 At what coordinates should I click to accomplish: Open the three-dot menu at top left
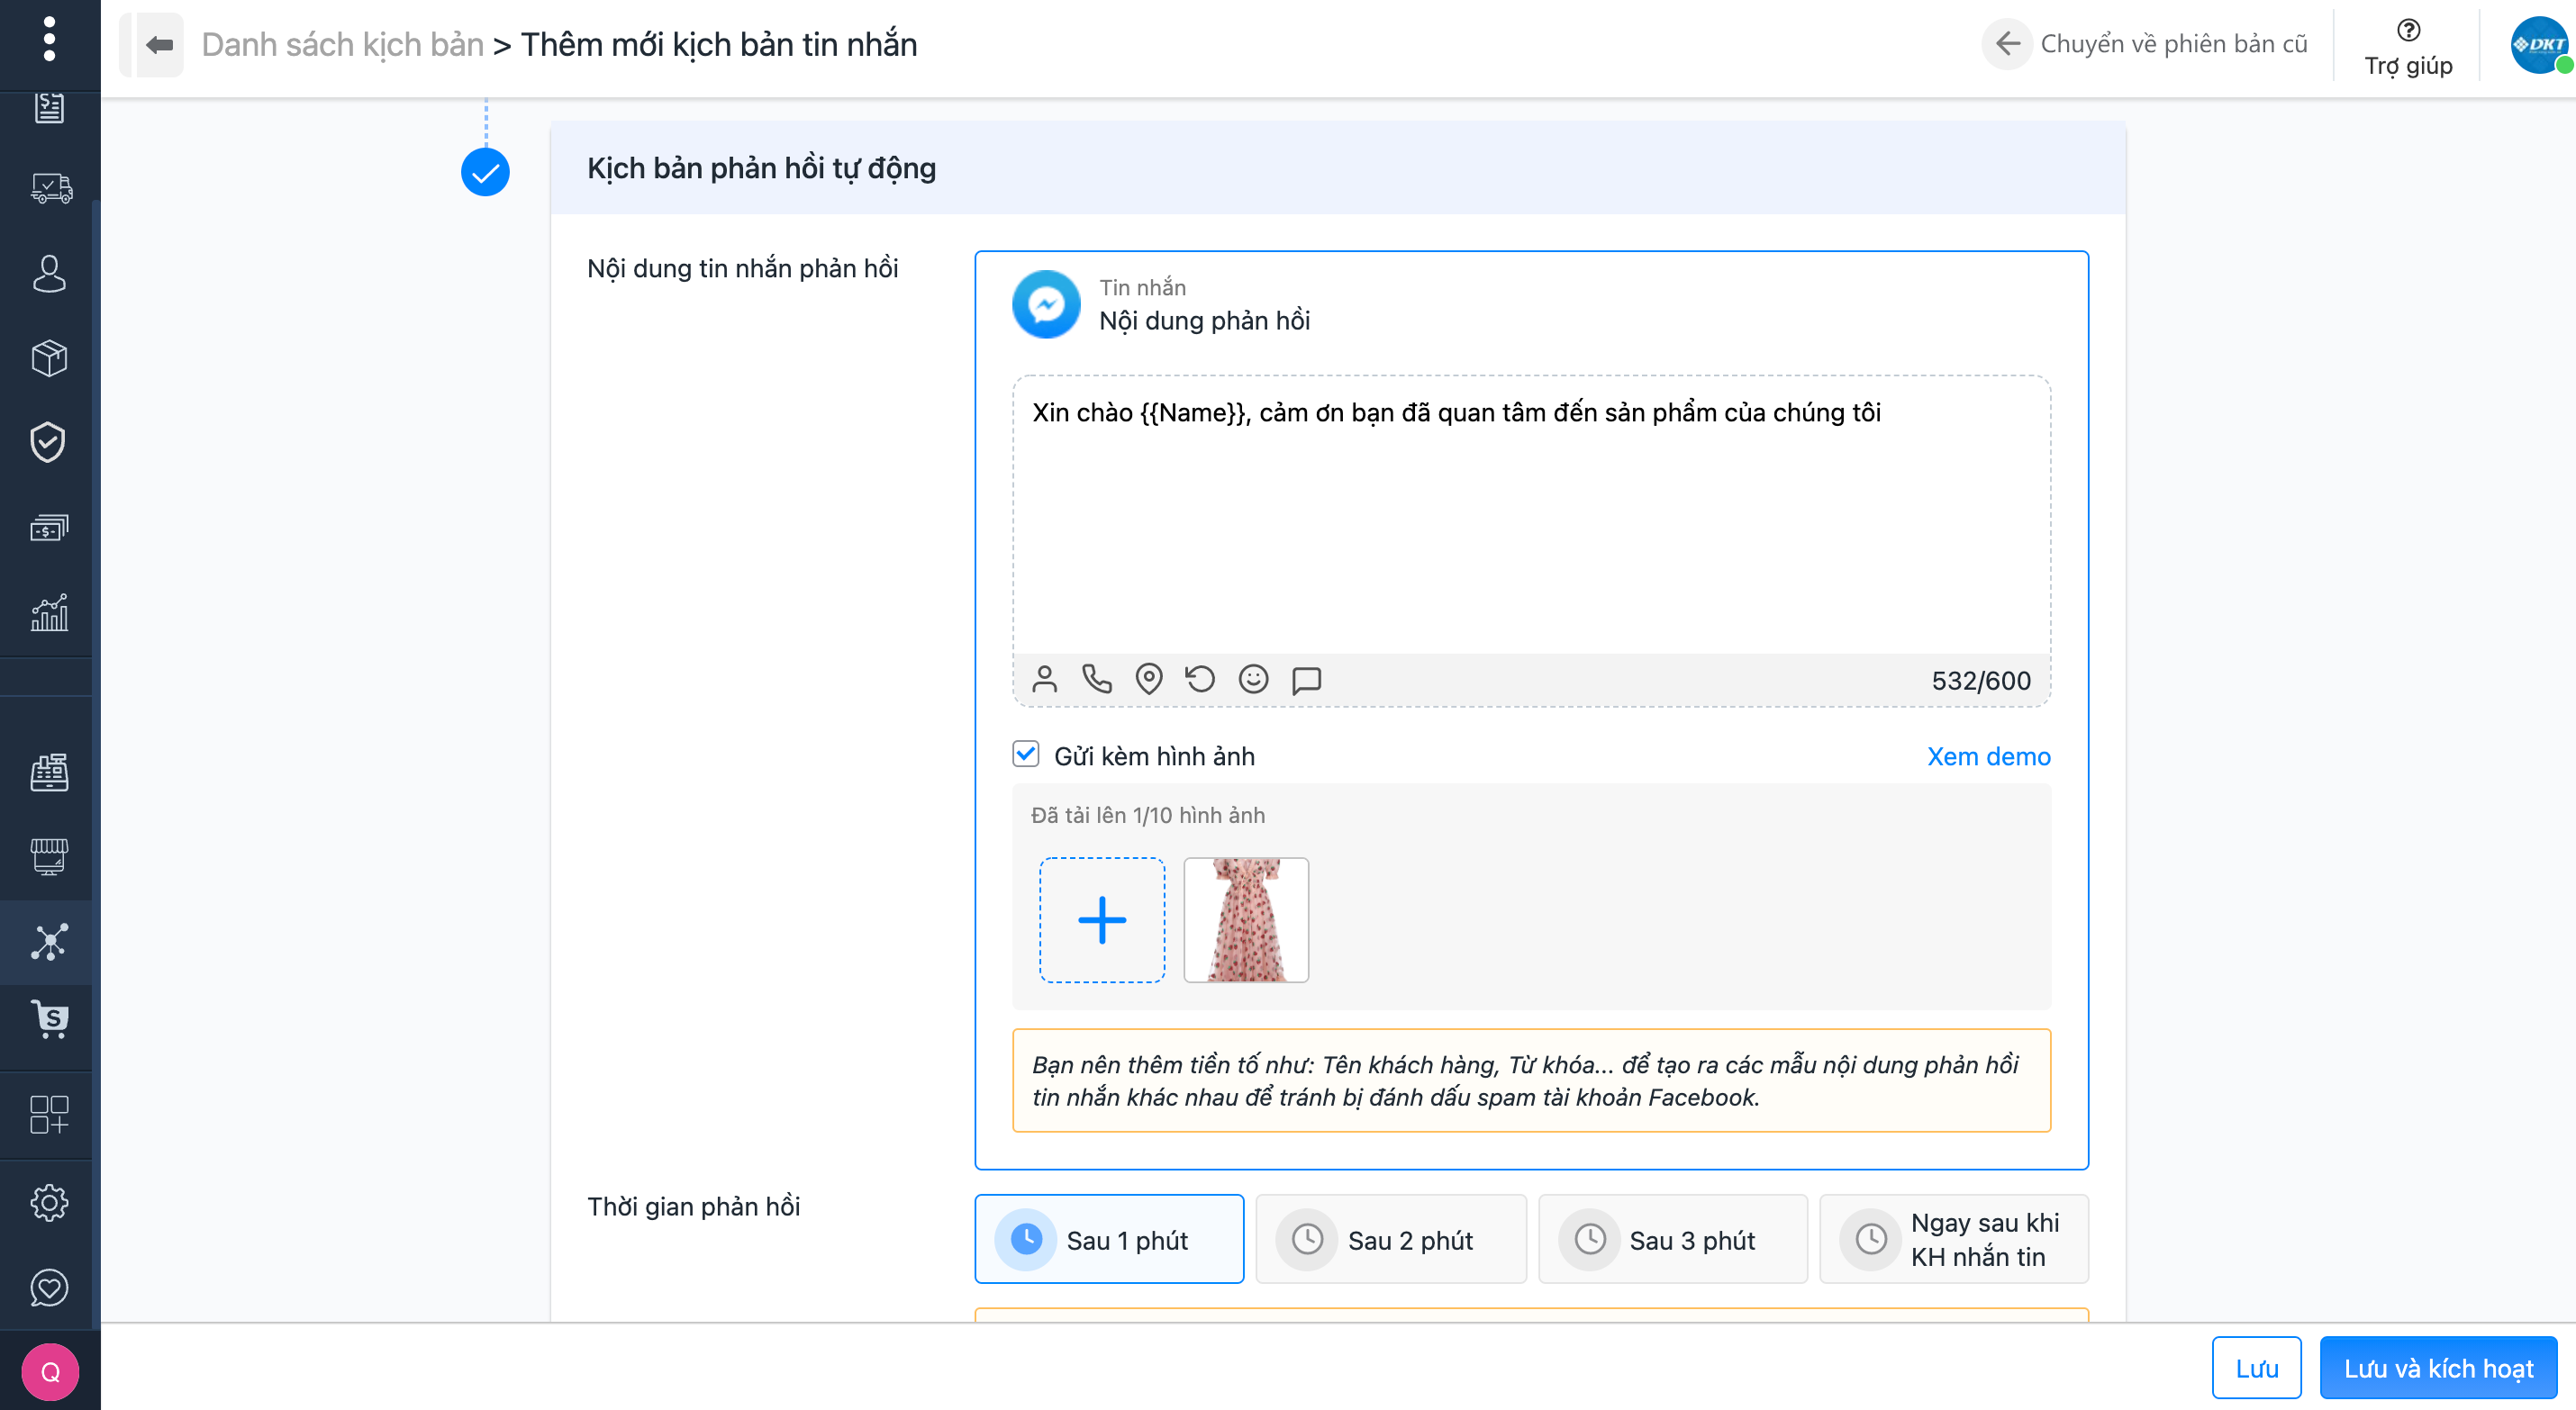[x=49, y=40]
